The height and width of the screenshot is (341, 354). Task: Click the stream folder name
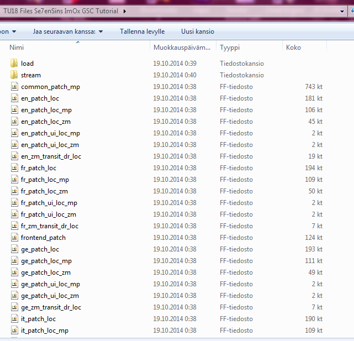(x=31, y=75)
